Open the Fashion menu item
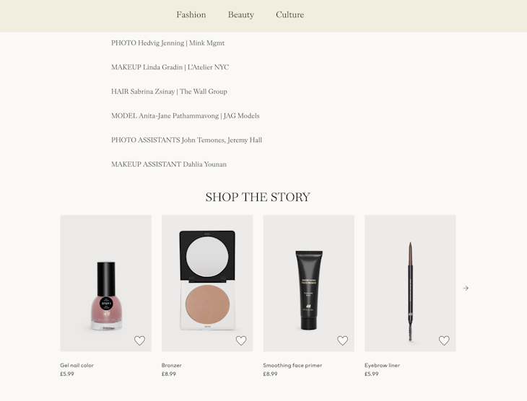 [x=191, y=14]
